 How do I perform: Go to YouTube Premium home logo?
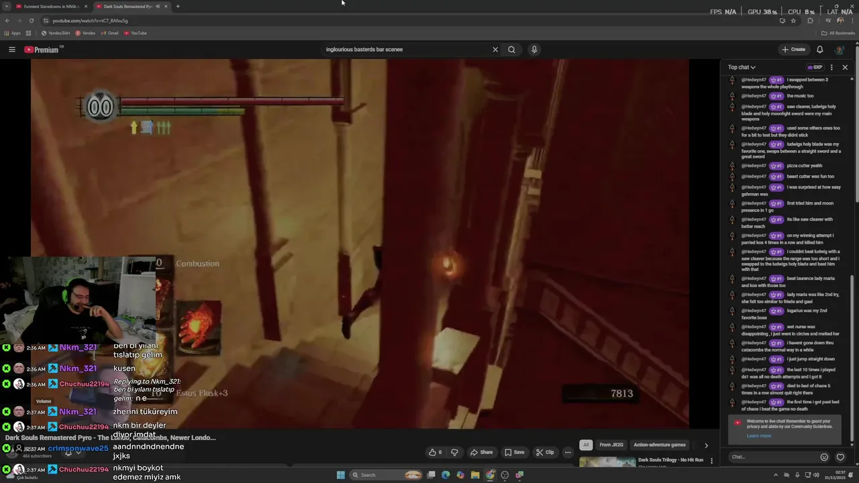[42, 50]
